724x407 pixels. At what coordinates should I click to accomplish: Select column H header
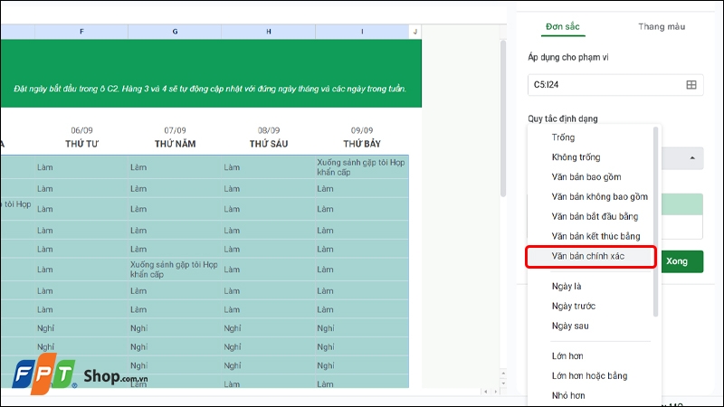point(268,32)
